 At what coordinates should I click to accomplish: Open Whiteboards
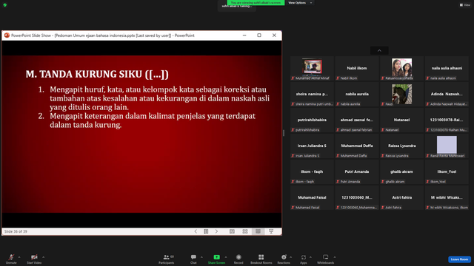(326, 259)
